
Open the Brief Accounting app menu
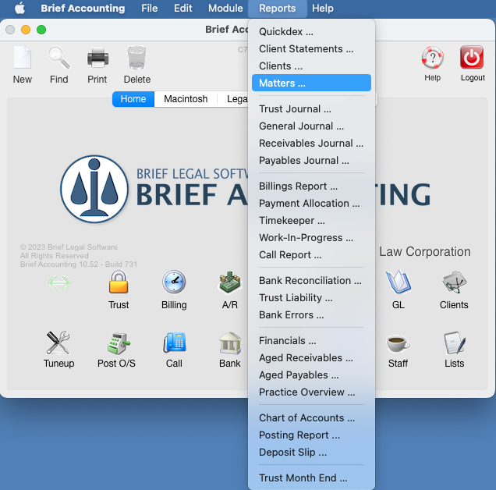tap(83, 9)
